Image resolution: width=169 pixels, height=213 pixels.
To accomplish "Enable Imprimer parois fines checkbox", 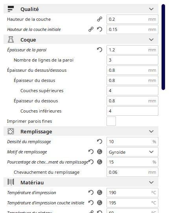I will [111, 121].
